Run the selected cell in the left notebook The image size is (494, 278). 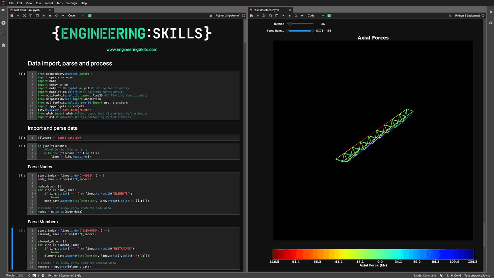pyautogui.click(x=43, y=15)
